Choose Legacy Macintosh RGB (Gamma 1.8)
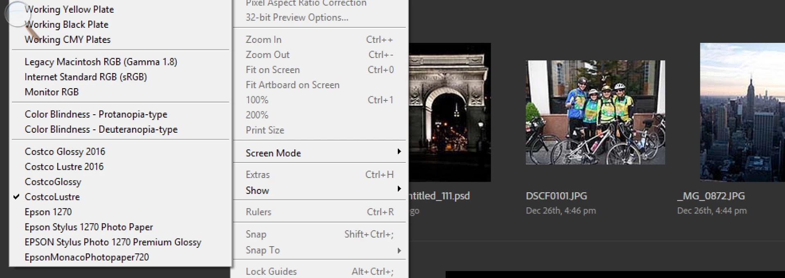The height and width of the screenshot is (278, 785). [121, 62]
